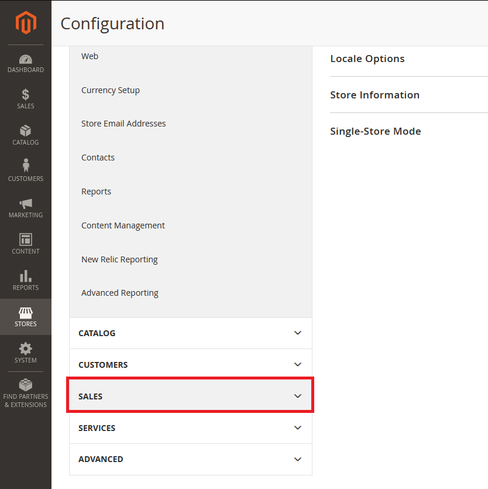The width and height of the screenshot is (488, 489).
Task: Expand the Store Information settings group
Action: tap(374, 95)
